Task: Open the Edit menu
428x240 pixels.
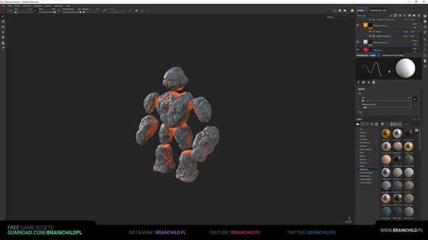Action: pyautogui.click(x=9, y=6)
